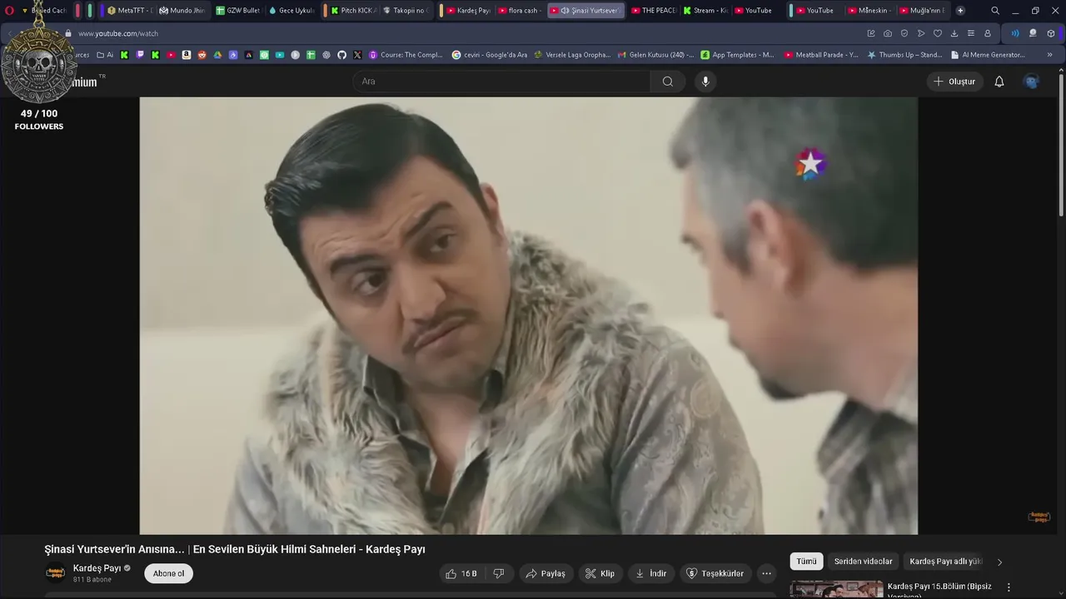Viewport: 1066px width, 599px height.
Task: Open the Opera send flow arrow
Action: click(921, 33)
